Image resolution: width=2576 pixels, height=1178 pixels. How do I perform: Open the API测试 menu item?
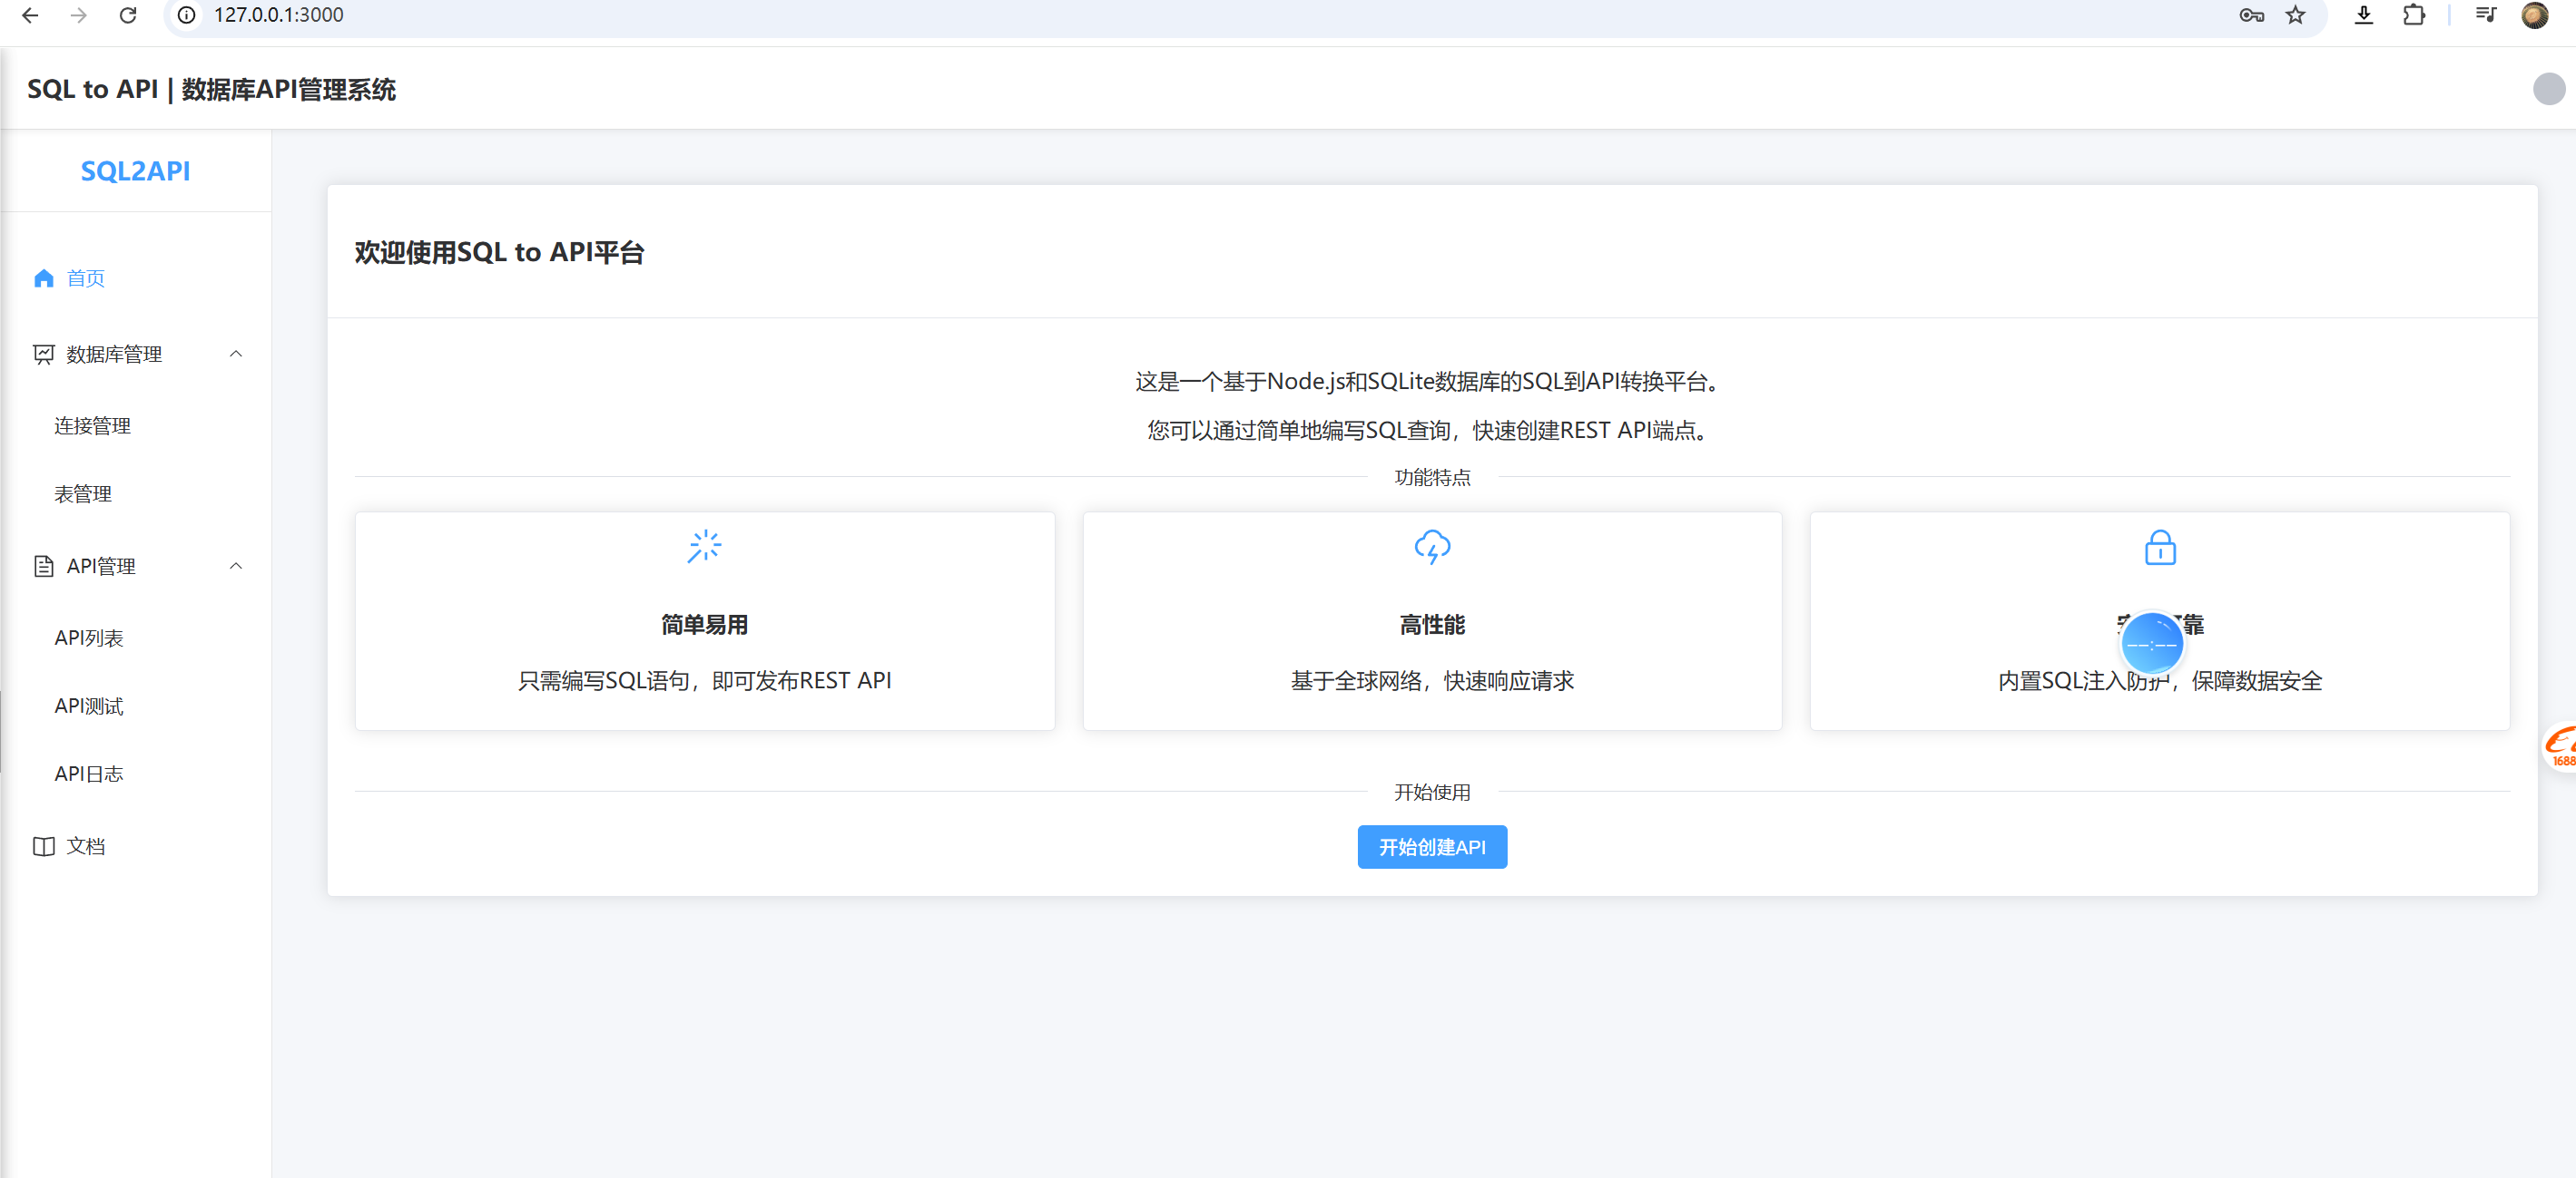pyautogui.click(x=89, y=706)
